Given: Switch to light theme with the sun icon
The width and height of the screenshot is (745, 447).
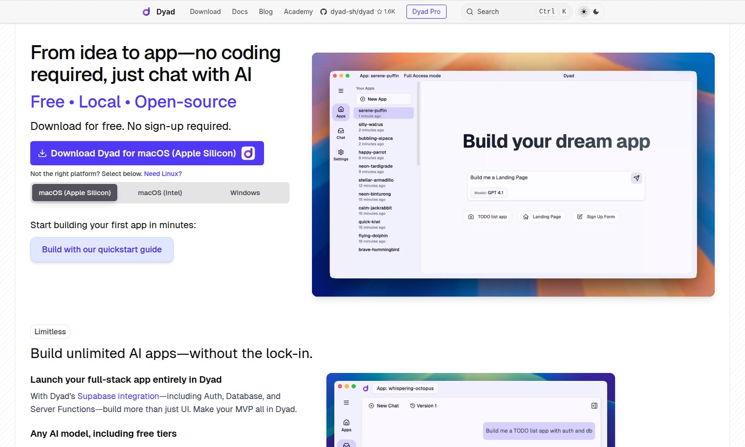Looking at the screenshot, I should point(584,12).
